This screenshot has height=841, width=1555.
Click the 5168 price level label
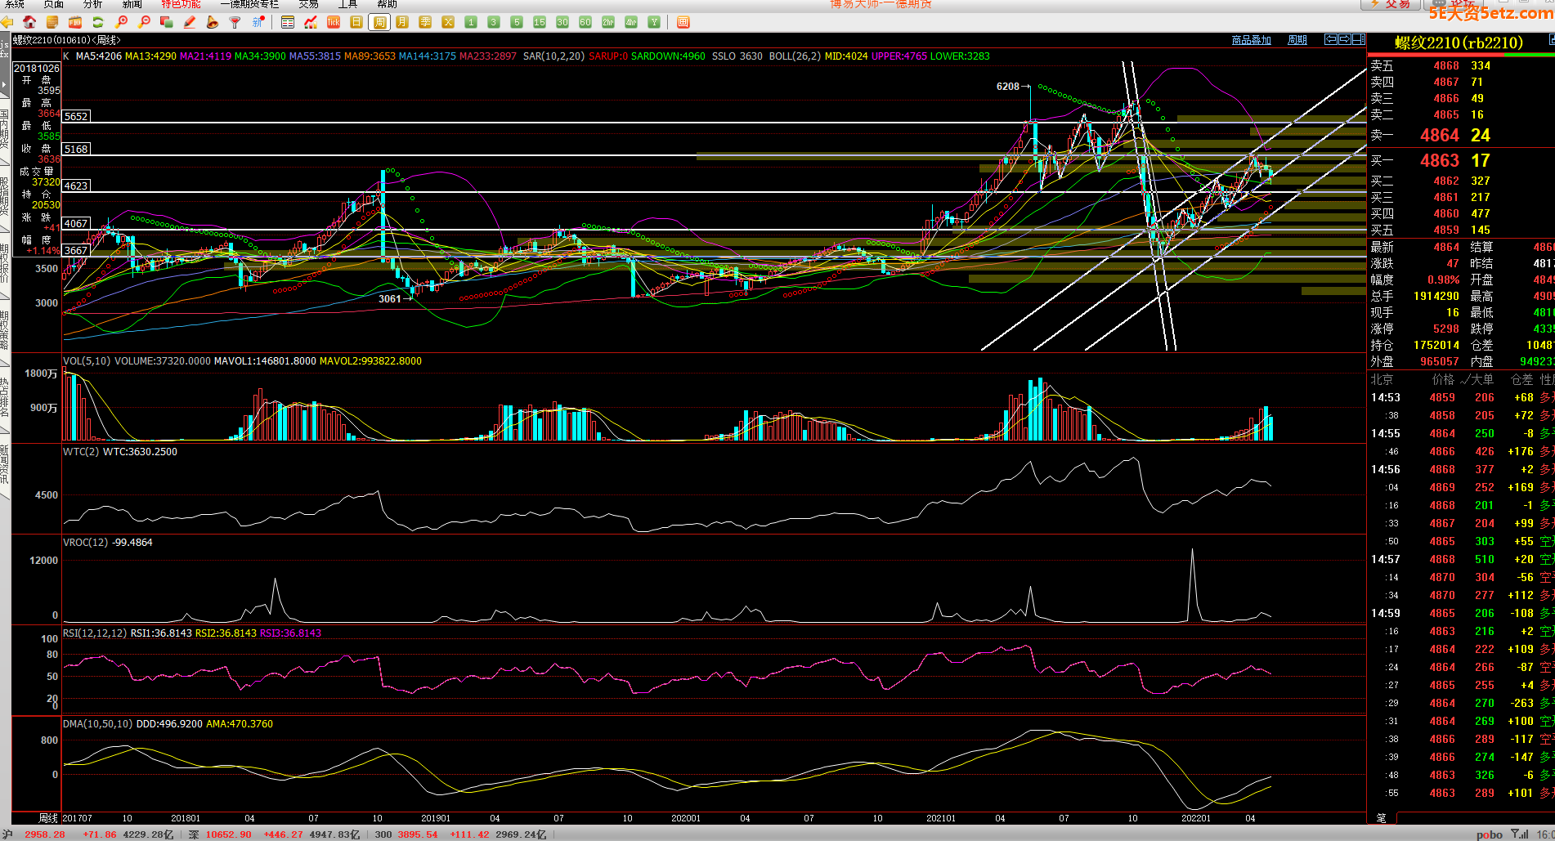(x=76, y=149)
